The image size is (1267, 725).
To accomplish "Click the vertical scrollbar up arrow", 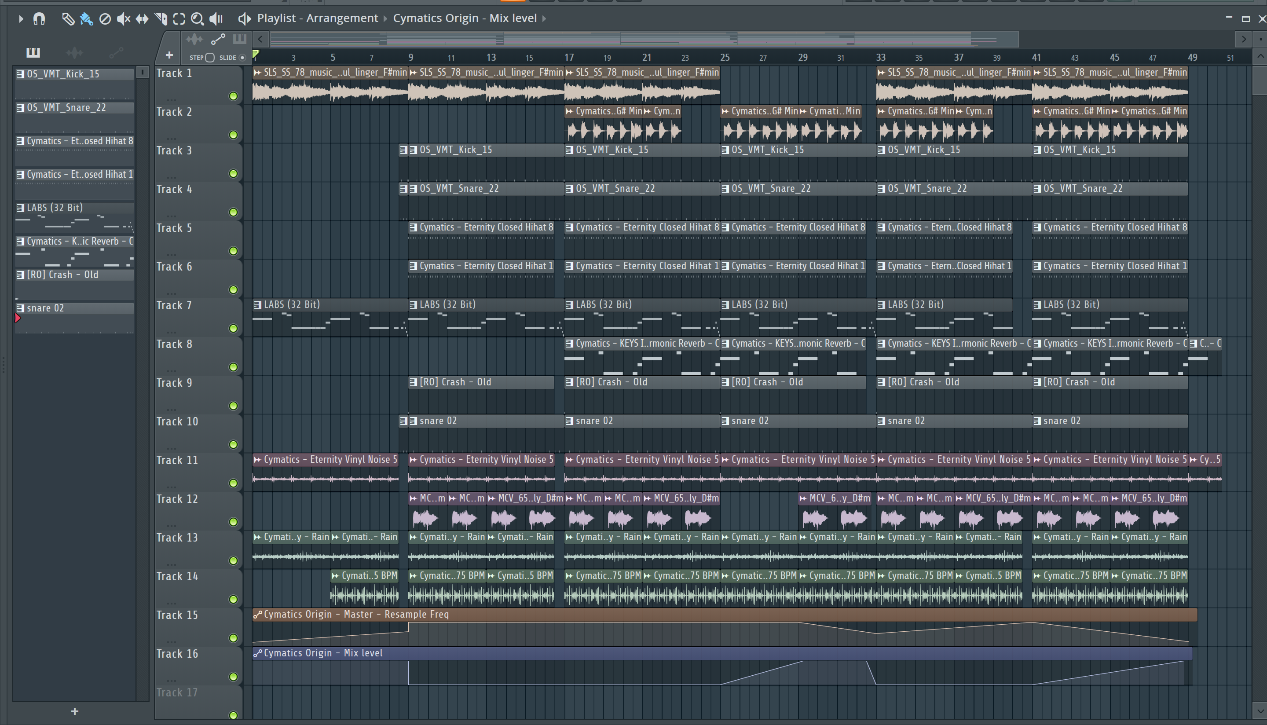I will point(1260,56).
